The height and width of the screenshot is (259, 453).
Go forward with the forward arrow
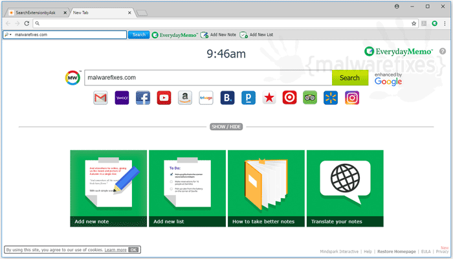[x=17, y=23]
